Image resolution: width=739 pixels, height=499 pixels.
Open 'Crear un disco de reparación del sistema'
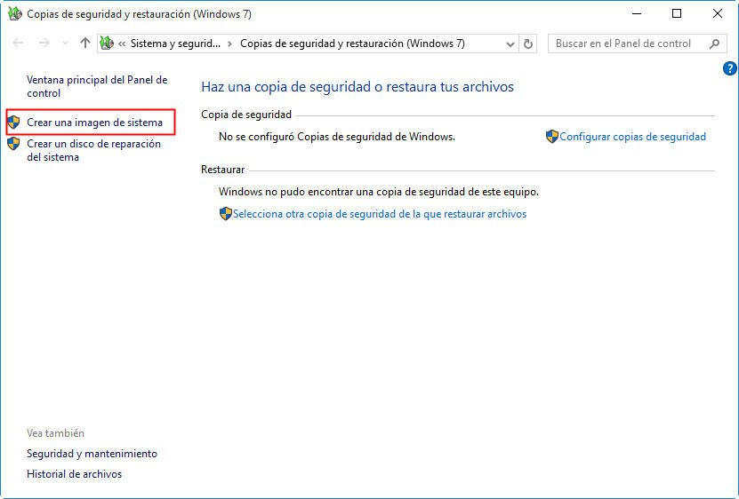[93, 150]
